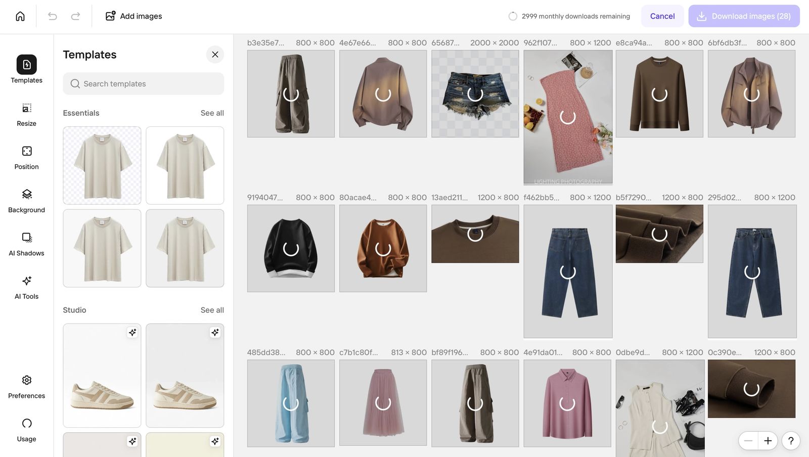Select the 65687 denim shorts image

475,94
